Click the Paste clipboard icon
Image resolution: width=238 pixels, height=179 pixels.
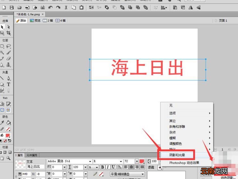click(82, 8)
